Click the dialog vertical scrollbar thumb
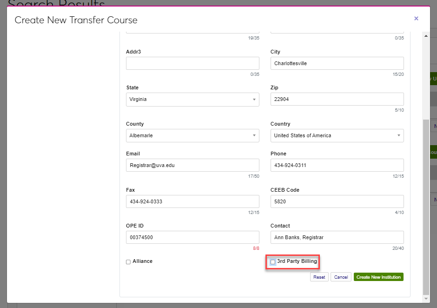437x308 pixels. coord(426,207)
